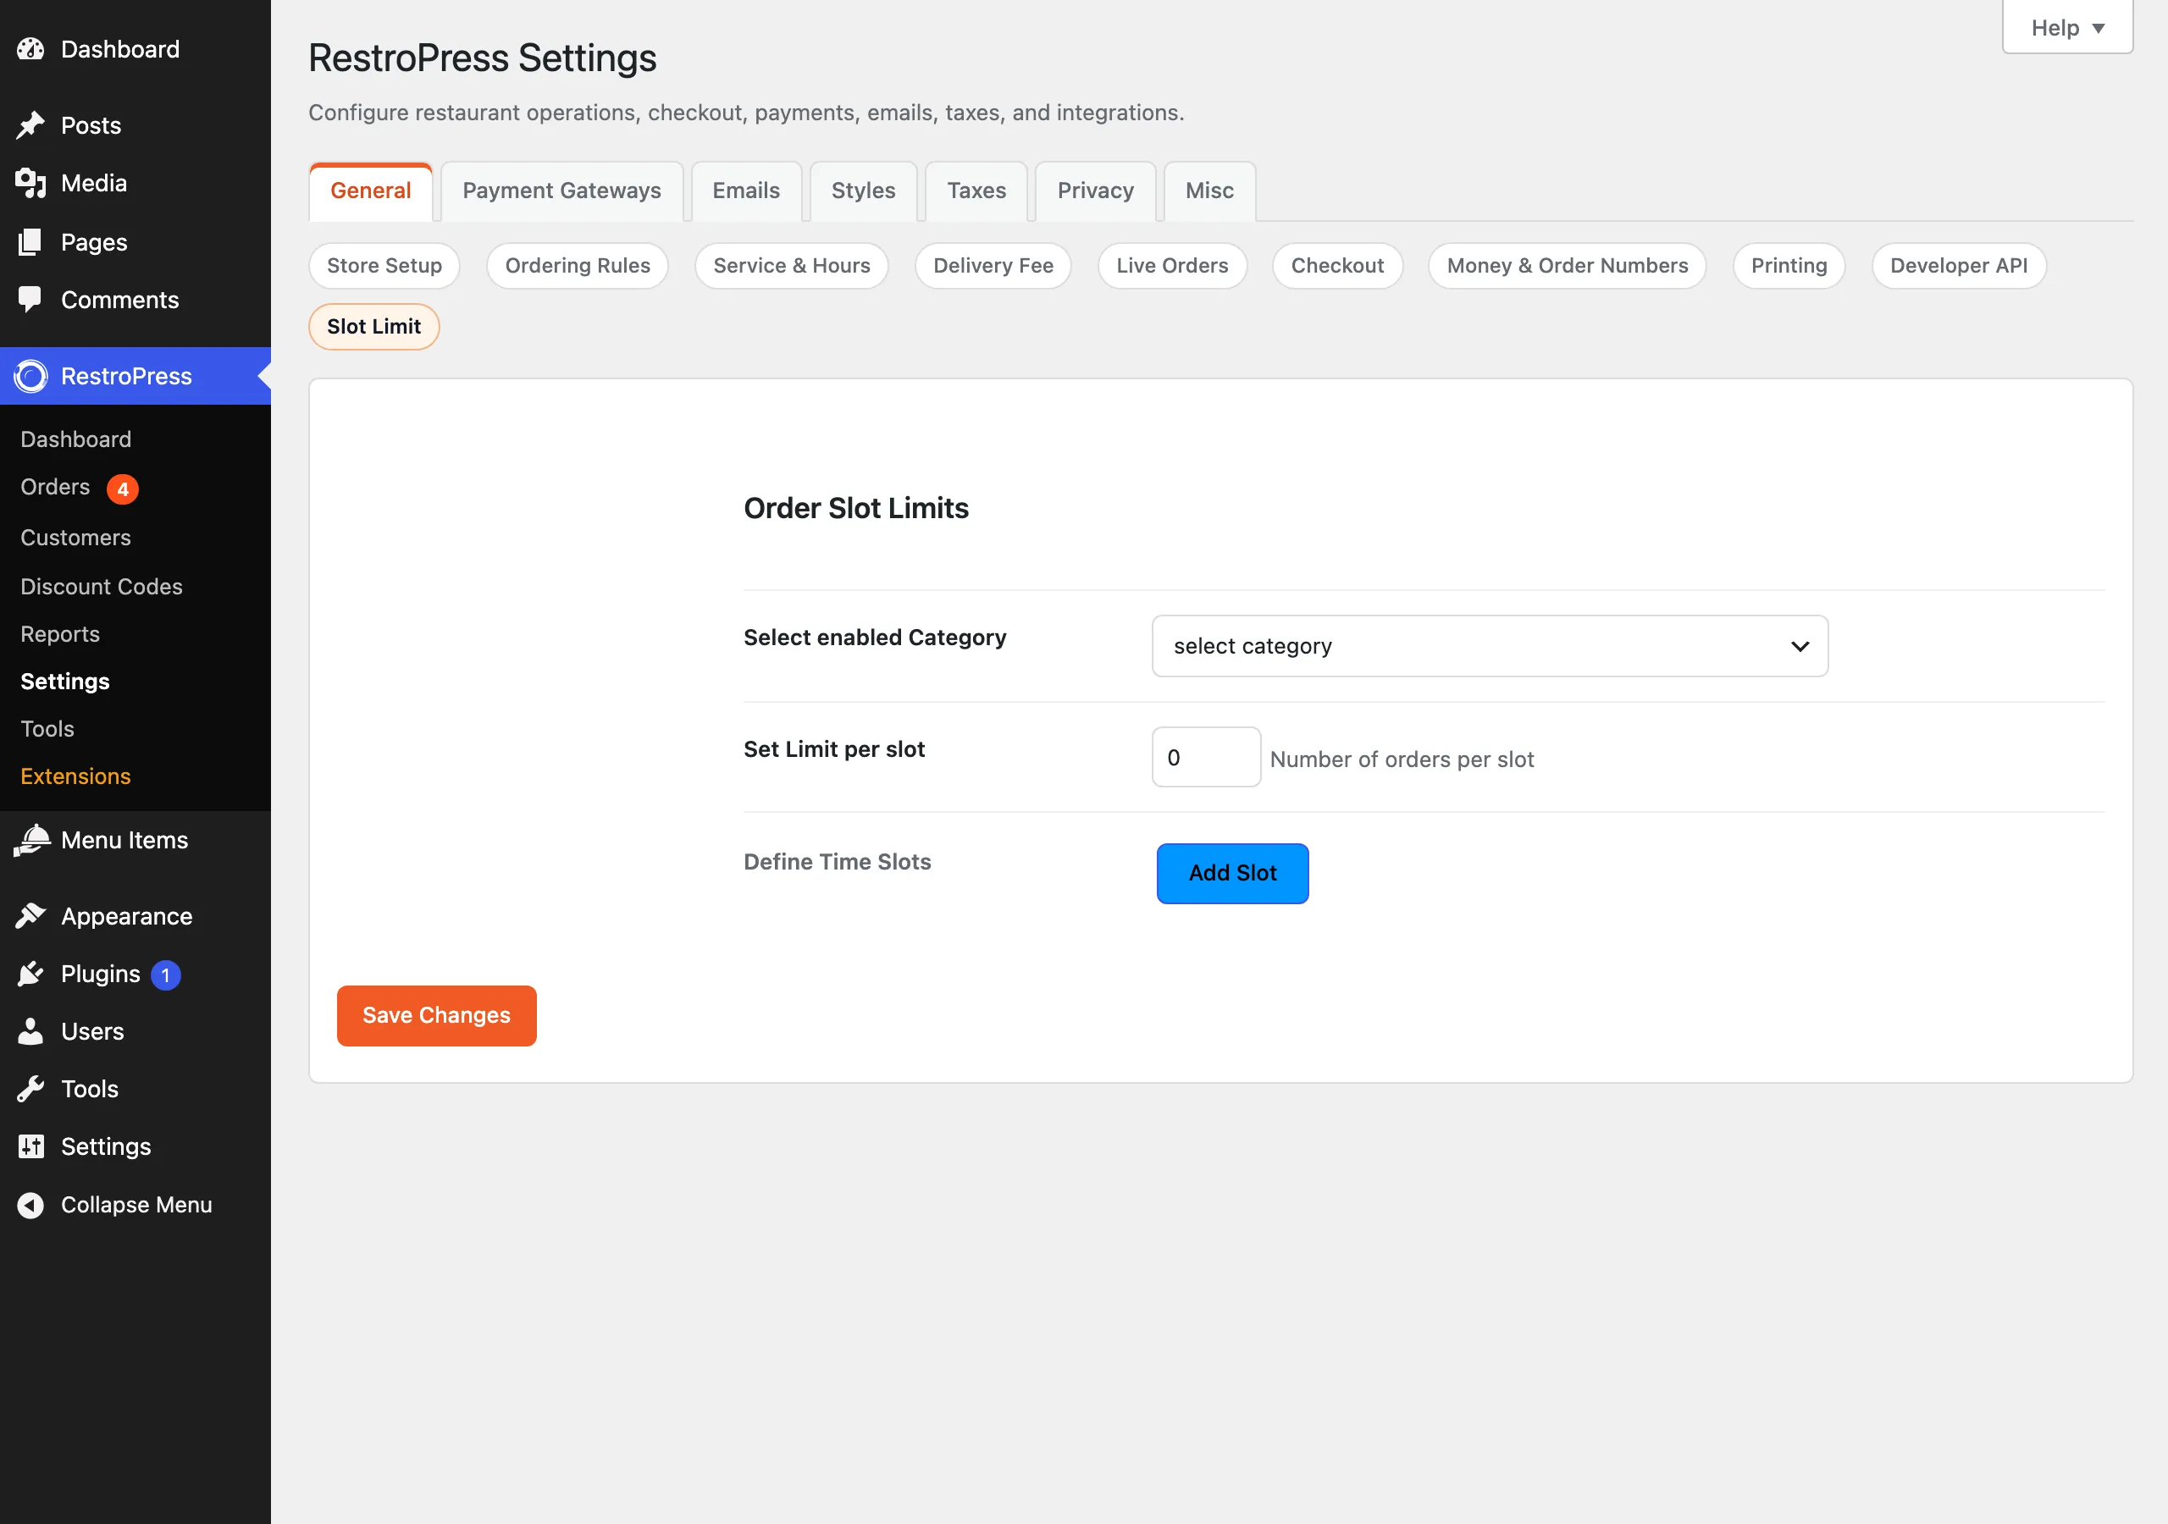
Task: Open the Store Setup section
Action: (x=384, y=265)
